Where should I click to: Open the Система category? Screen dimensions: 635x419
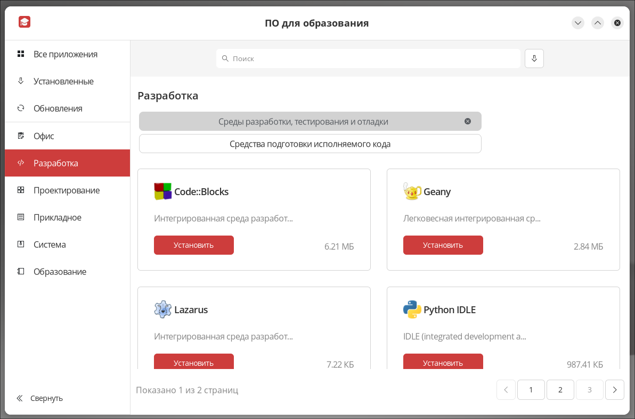pos(67,245)
